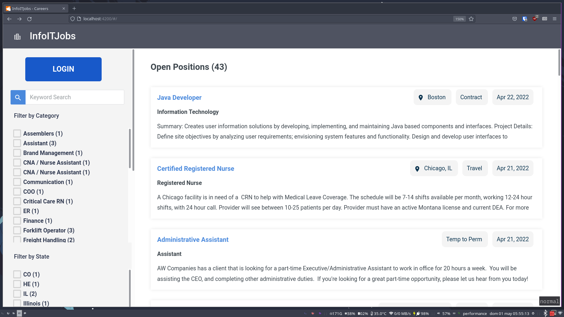Click the Bitwarden shield extension icon
The height and width of the screenshot is (317, 564).
(525, 19)
